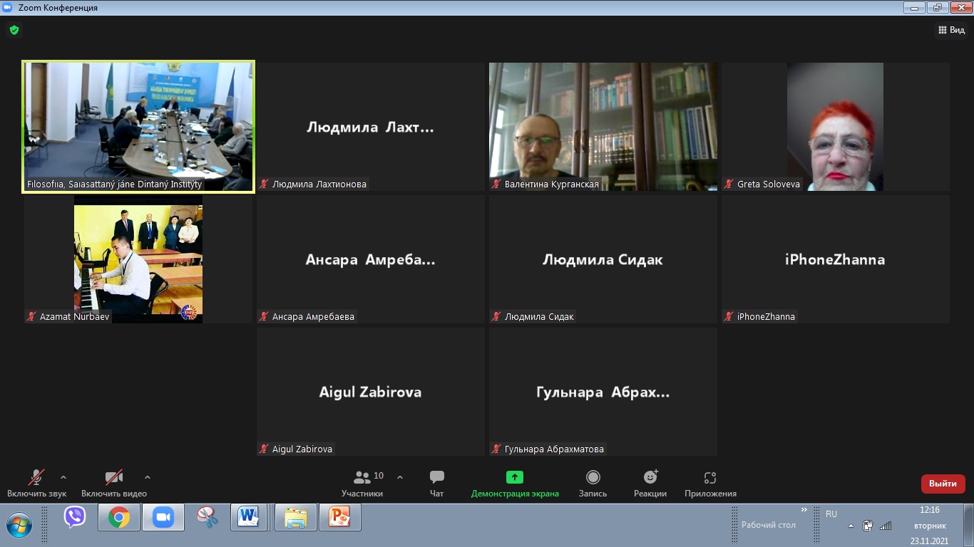Open the Chat (Чат) panel

pos(437,483)
